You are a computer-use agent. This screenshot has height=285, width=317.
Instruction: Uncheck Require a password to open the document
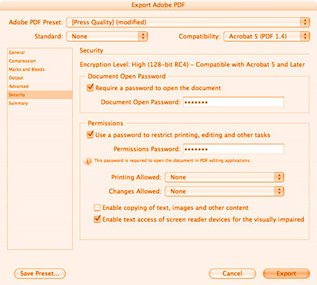click(90, 87)
